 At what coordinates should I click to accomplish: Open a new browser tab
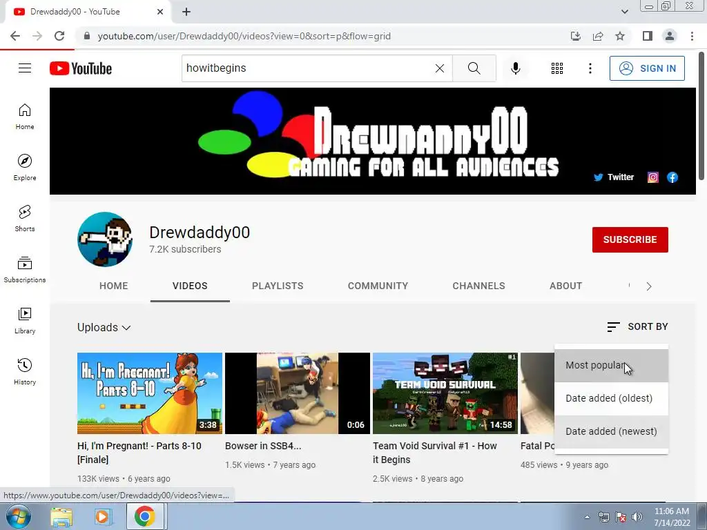click(x=186, y=12)
